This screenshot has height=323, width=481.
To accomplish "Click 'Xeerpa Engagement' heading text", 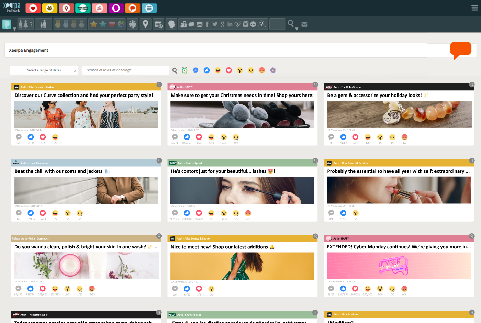I will click(29, 50).
